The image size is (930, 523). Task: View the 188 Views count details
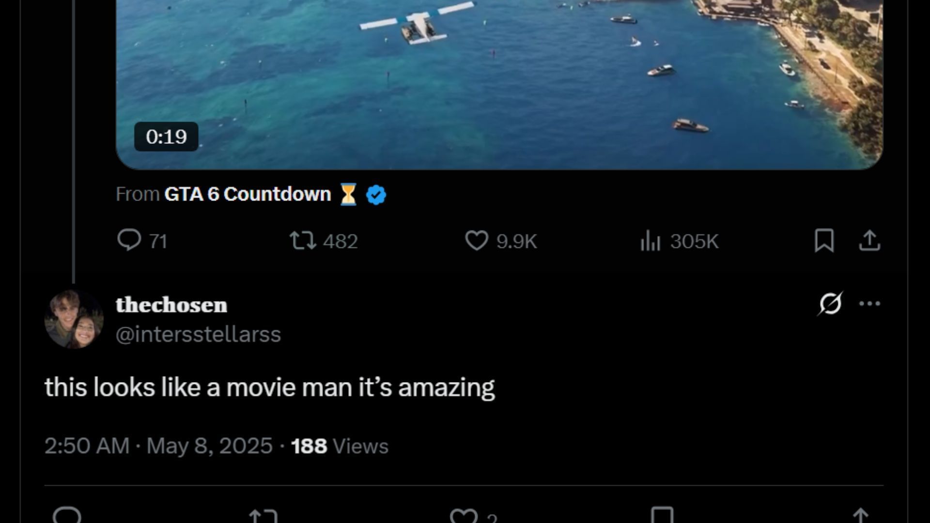[x=340, y=446]
